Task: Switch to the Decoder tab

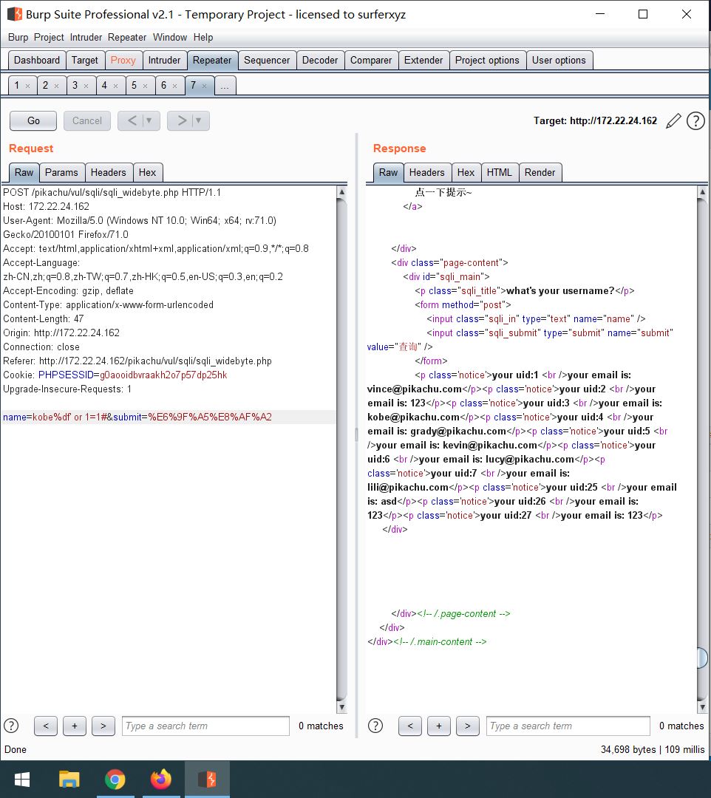Action: click(x=320, y=60)
